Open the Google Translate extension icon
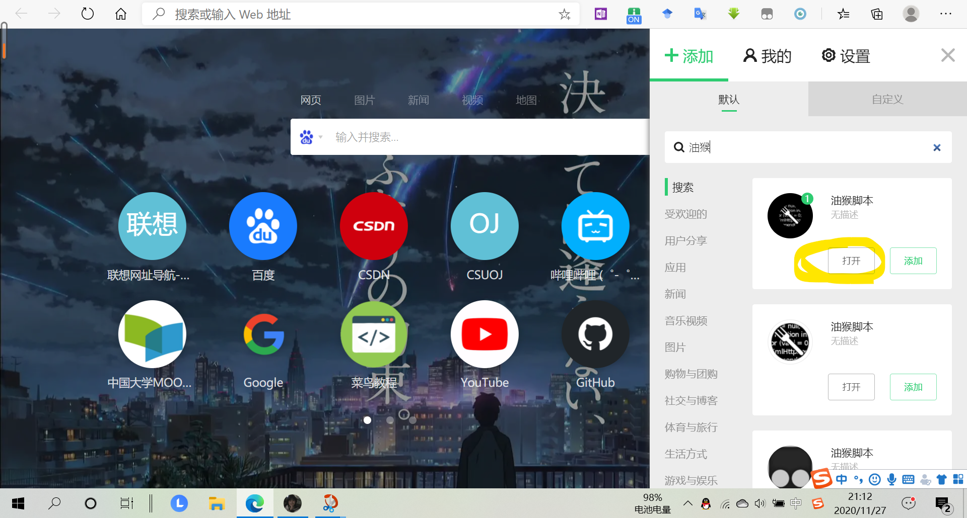This screenshot has height=518, width=967. [x=700, y=14]
